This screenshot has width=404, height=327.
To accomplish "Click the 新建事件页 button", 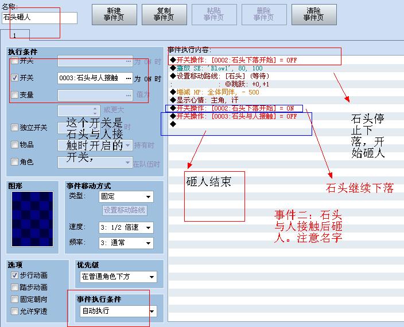I will [x=114, y=15].
